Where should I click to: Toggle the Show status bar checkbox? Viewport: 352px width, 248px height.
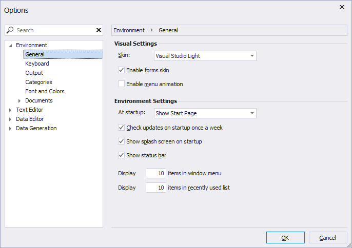121,155
